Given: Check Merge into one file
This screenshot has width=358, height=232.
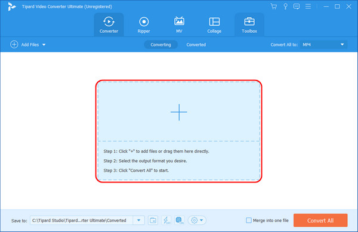Looking at the screenshot, I should 249,220.
